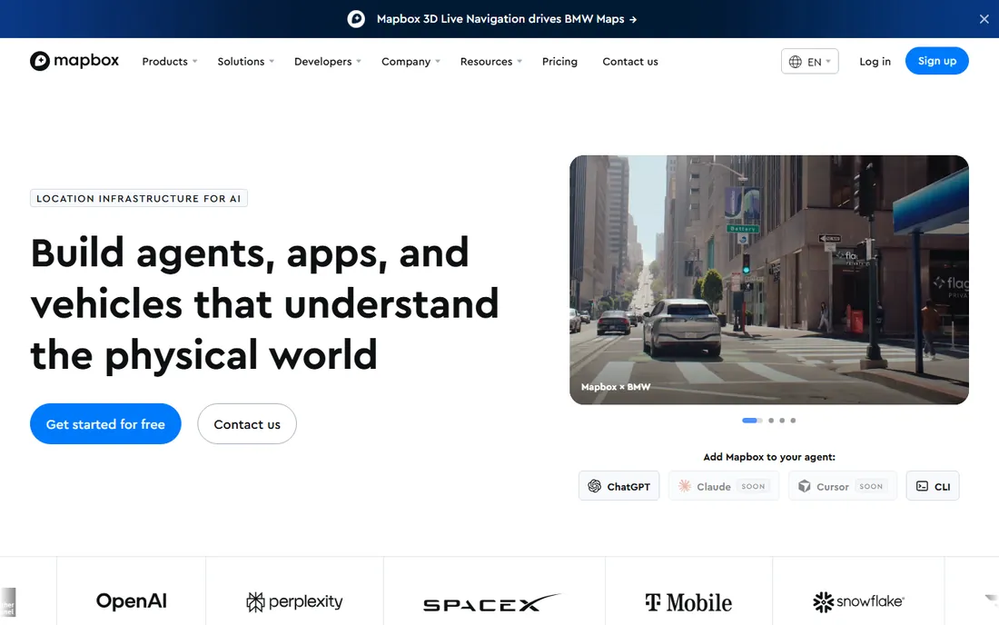This screenshot has height=625, width=999.
Task: Click the globe language icon
Action: click(796, 62)
